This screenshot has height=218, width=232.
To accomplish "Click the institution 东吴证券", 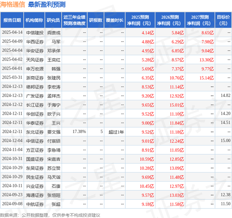I will point(35,168).
